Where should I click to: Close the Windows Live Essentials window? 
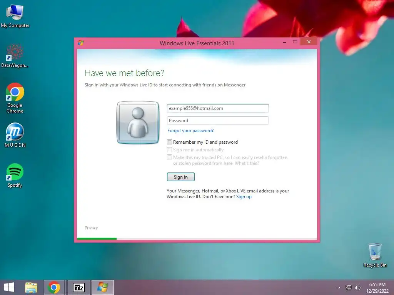(309, 41)
